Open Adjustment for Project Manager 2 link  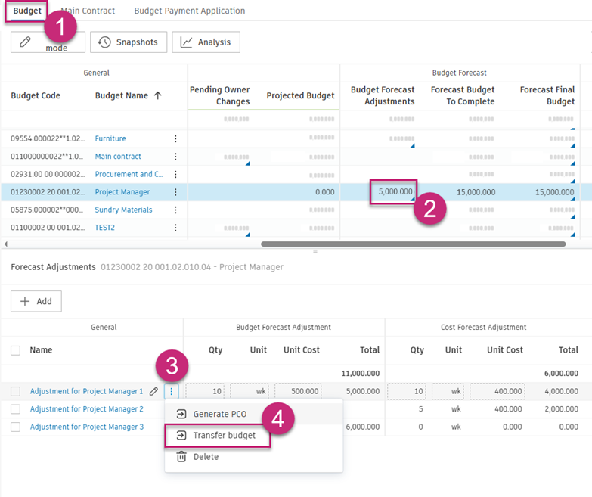[x=86, y=409]
